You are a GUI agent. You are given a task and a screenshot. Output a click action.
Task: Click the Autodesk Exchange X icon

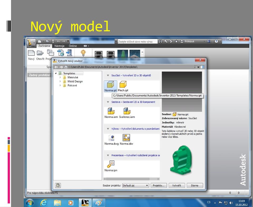209,41
